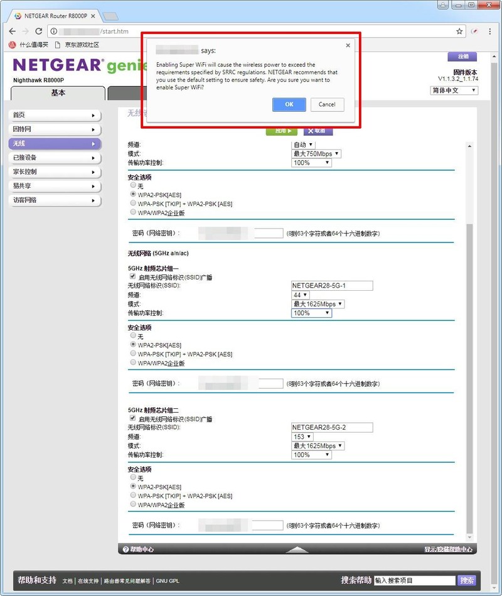Click the 帮助中心 question mark icon
The height and width of the screenshot is (596, 502).
(x=125, y=550)
